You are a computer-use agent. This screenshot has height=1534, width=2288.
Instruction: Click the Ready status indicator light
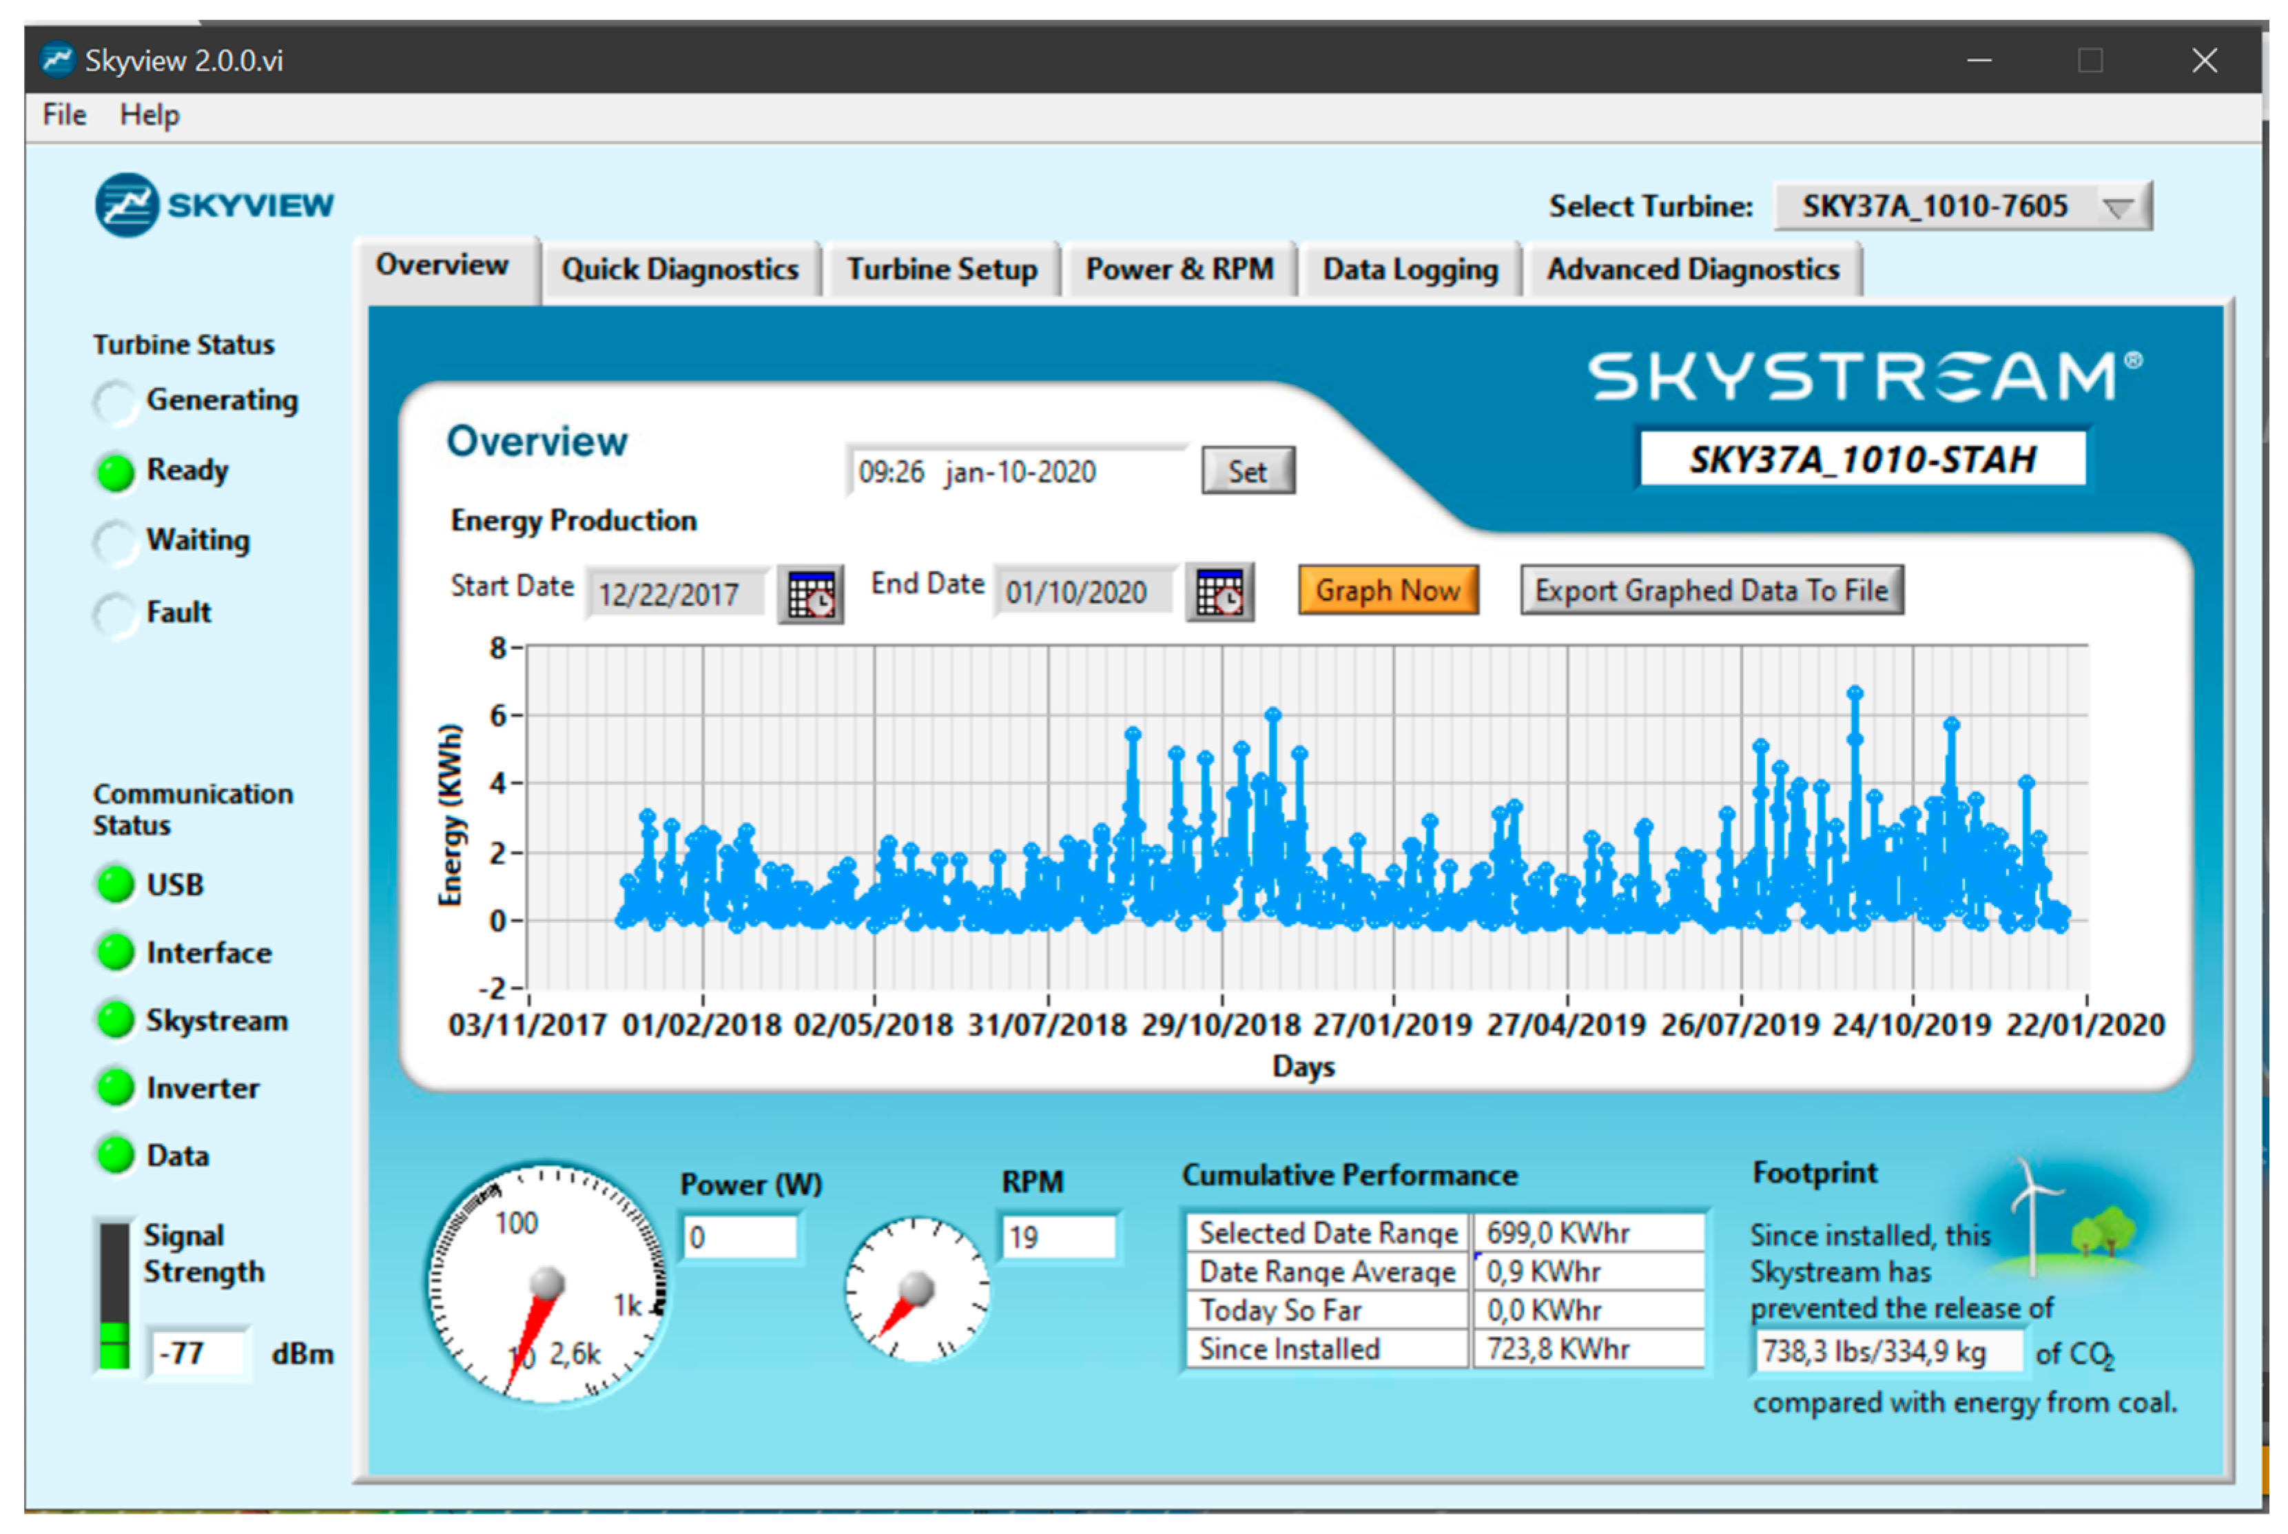115,471
